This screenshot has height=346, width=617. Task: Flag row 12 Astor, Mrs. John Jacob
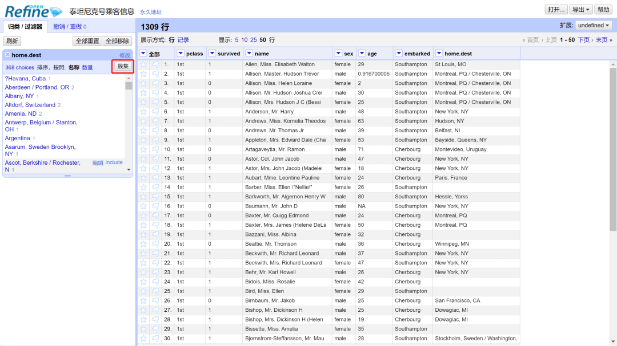click(156, 168)
